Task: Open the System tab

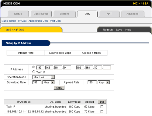Action: click(x=64, y=14)
